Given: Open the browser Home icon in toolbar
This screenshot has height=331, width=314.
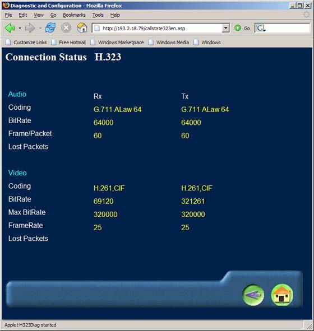Looking at the screenshot, I should (82, 28).
